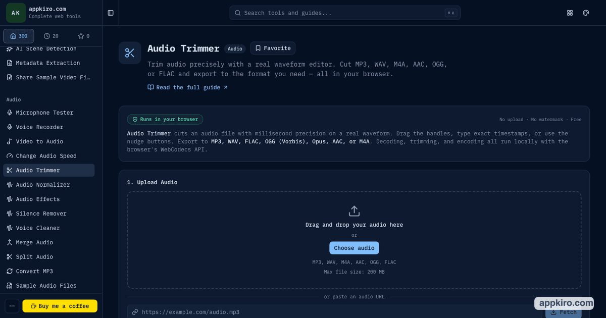This screenshot has height=318, width=606.
Task: Click the shield icon in Runs in your browser badge
Action: [x=135, y=119]
